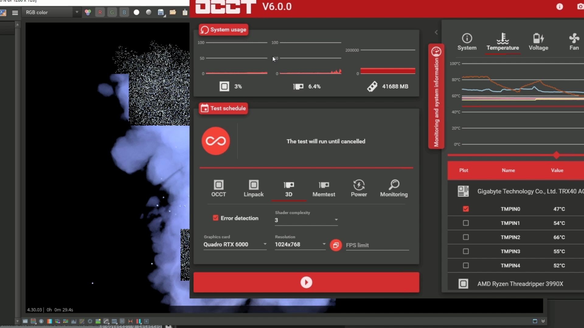
Task: Click the motherboard icon beside Gigabyte Technology
Action: (x=463, y=191)
